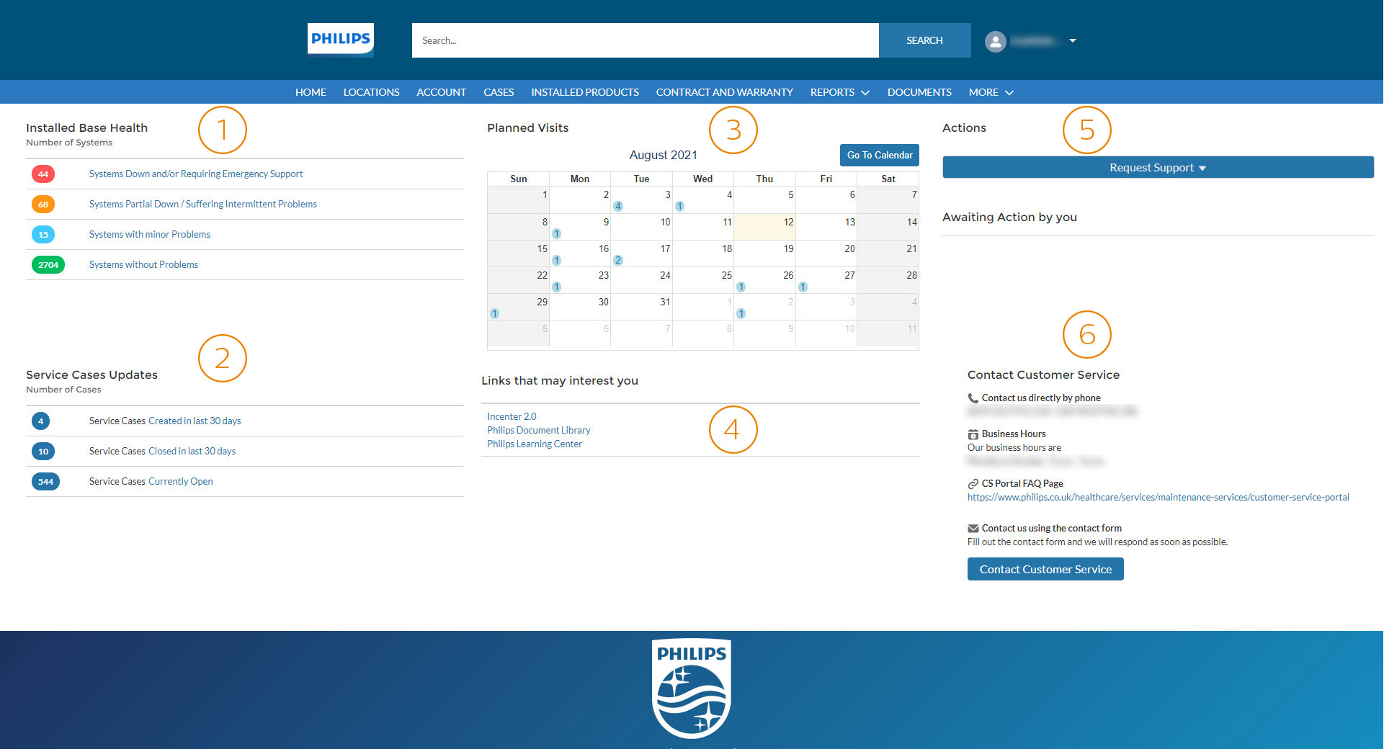Click the Contact Customer Service button

point(1045,568)
